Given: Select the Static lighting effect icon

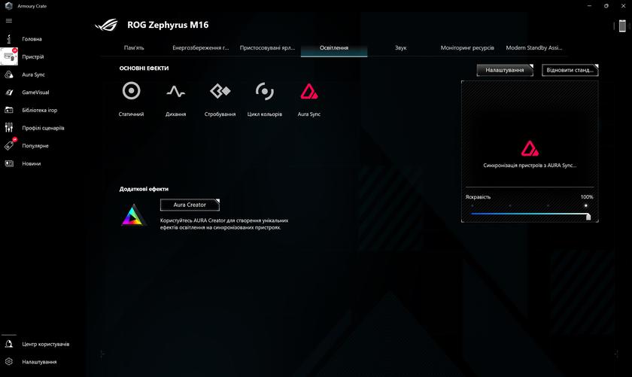Looking at the screenshot, I should (x=131, y=92).
